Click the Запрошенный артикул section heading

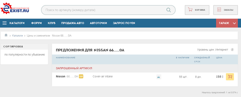tap(74, 68)
